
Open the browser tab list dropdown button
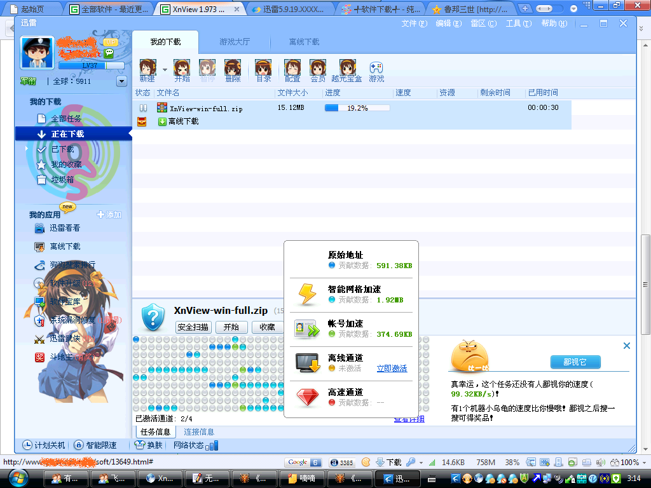coord(573,9)
